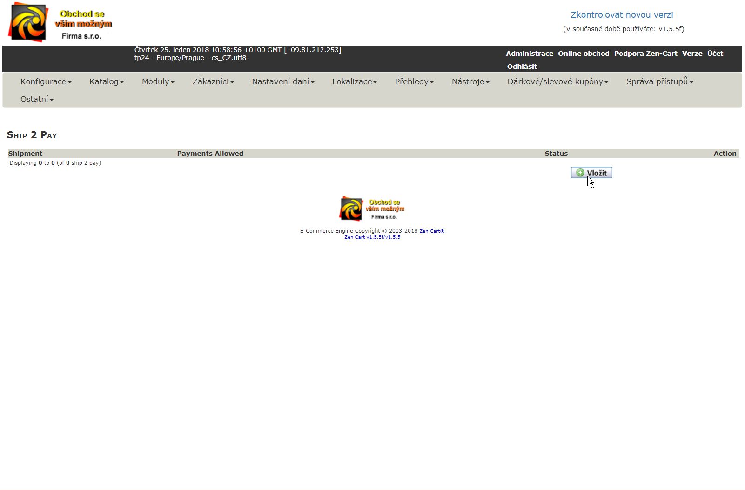The height and width of the screenshot is (490, 745).
Task: Expand the Lokalizace dropdown
Action: [355, 81]
